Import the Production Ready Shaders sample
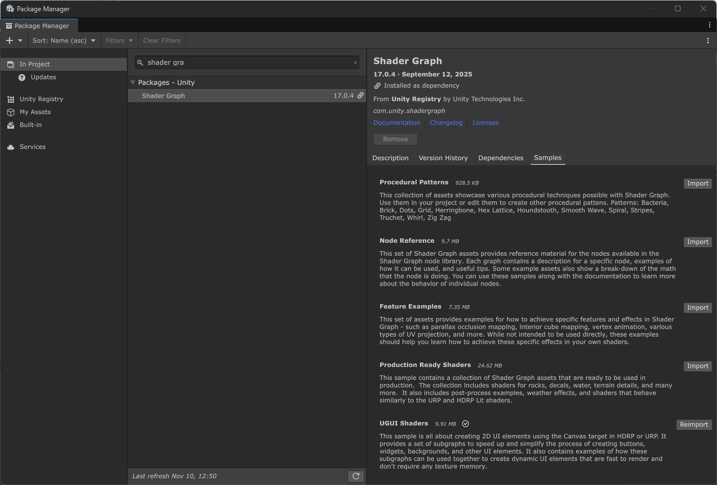The image size is (717, 485). (697, 366)
